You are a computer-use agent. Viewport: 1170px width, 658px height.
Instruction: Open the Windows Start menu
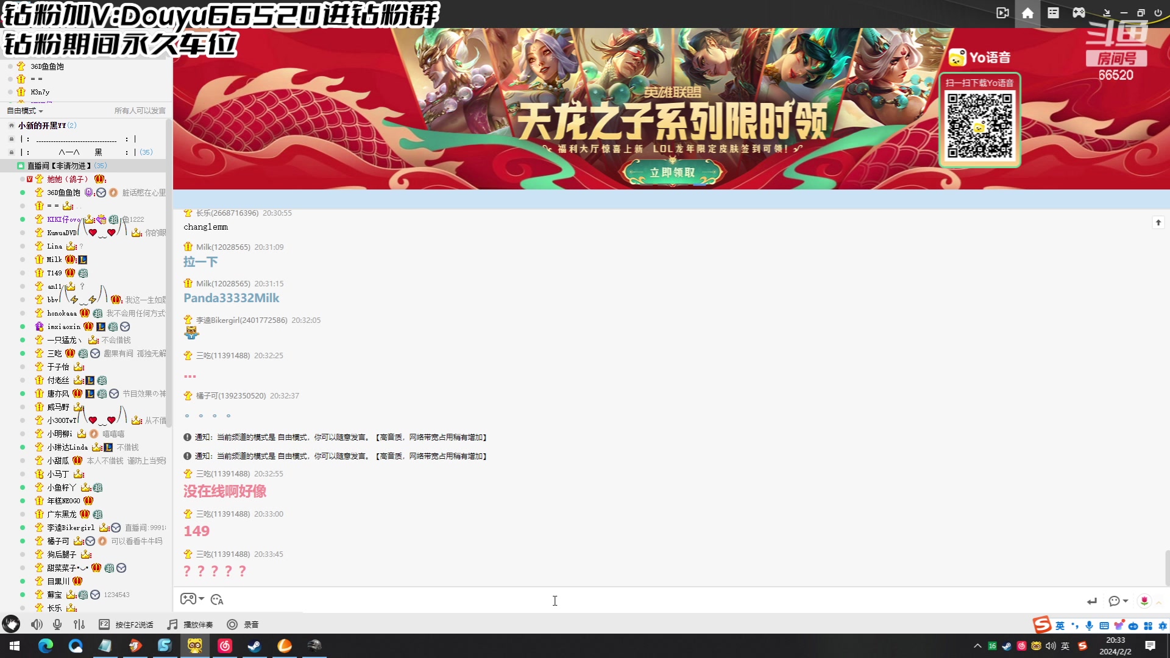tap(15, 646)
